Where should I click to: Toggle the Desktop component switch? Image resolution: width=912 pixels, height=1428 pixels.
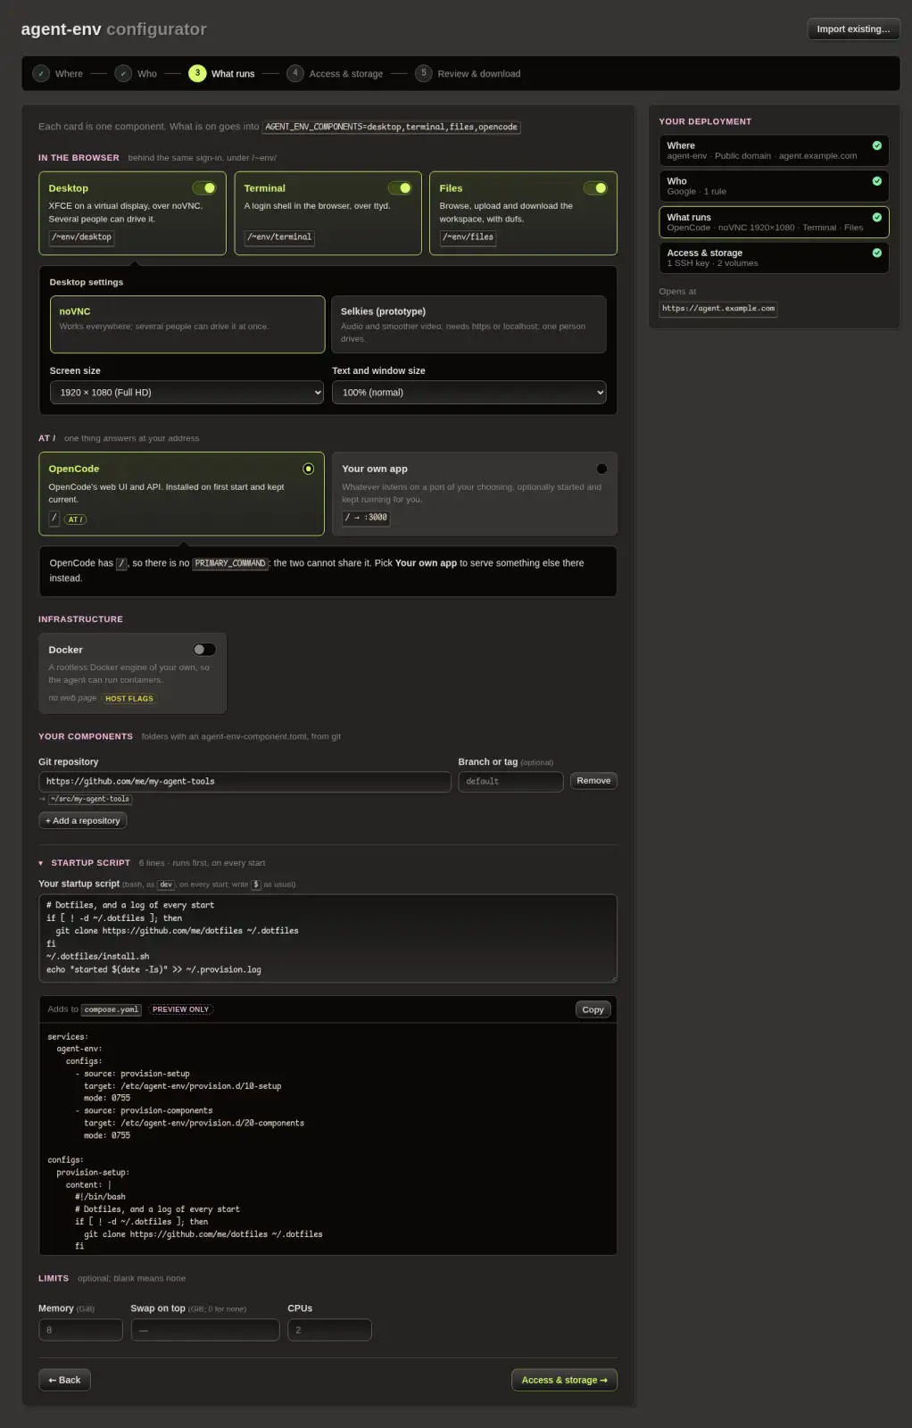pyautogui.click(x=204, y=188)
